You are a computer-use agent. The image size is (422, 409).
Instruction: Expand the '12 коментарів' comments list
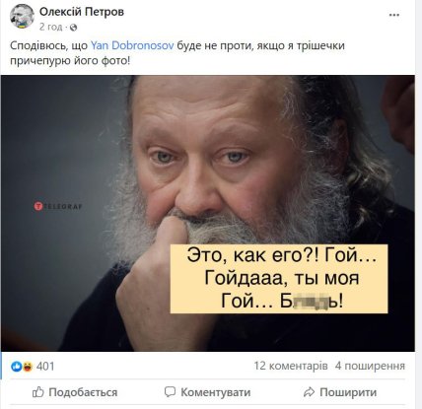291,366
